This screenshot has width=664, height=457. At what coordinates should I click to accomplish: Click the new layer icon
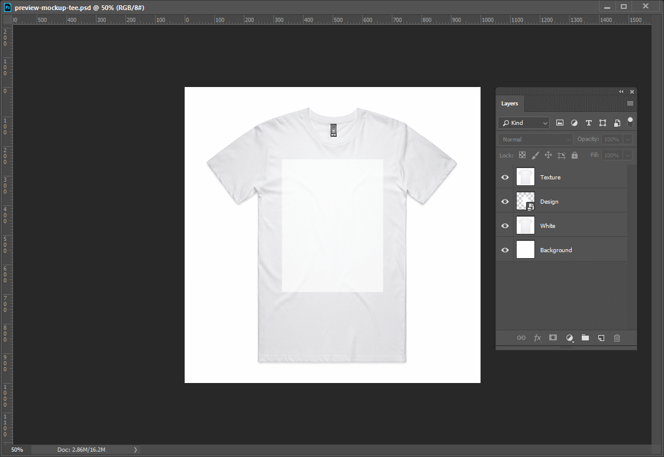point(601,337)
